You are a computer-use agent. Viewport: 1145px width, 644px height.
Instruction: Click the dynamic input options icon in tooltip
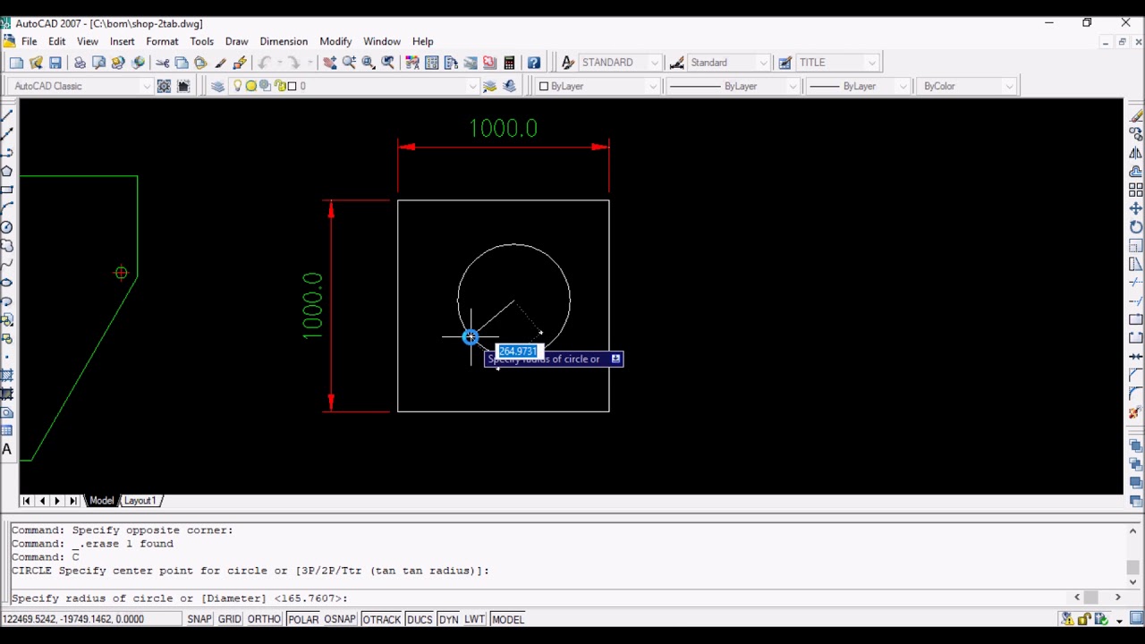click(x=615, y=359)
